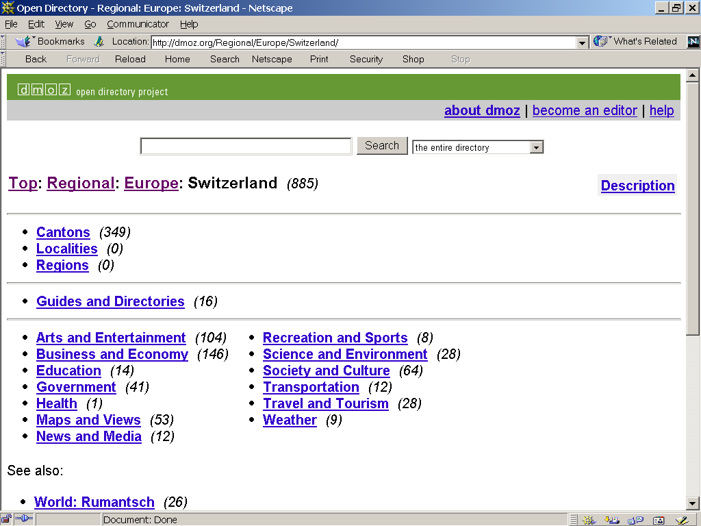Image resolution: width=701 pixels, height=526 pixels.
Task: Open Guides and Directories category
Action: tap(110, 301)
